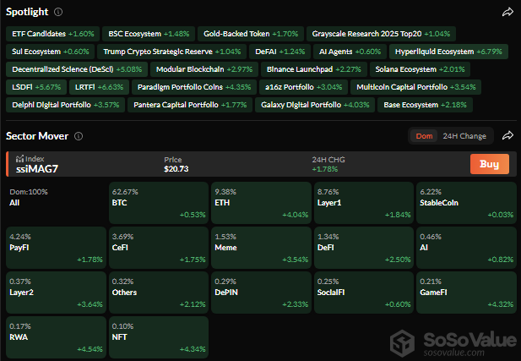521x361 pixels.
Task: Open the RWA sector tile
Action: tap(56, 337)
